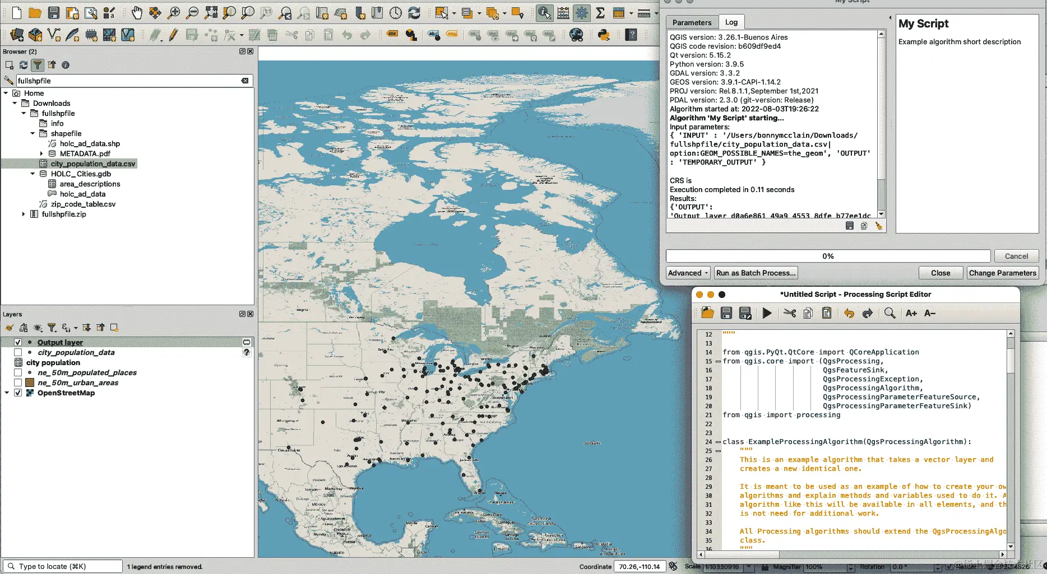The width and height of the screenshot is (1047, 574).
Task: Clear the fullshpfile filter text
Action: coord(245,81)
